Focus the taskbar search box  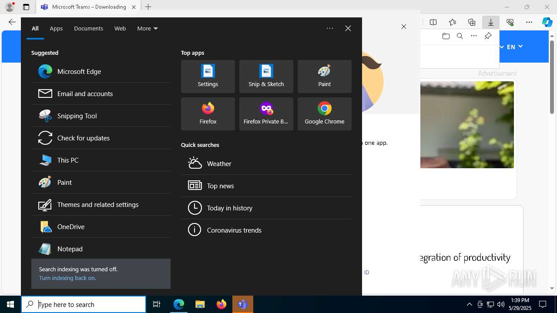(84, 304)
